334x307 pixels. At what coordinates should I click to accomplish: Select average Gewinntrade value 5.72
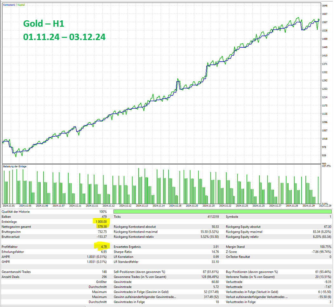pyautogui.click(x=216, y=287)
